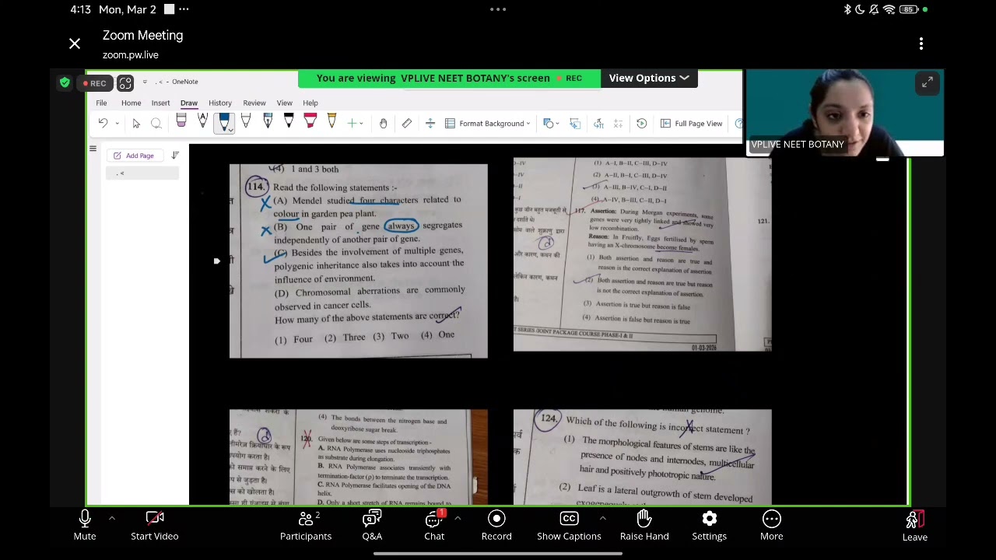Close the Zoom Meeting browser view
Screen dimensions: 996x560
[x=75, y=44]
